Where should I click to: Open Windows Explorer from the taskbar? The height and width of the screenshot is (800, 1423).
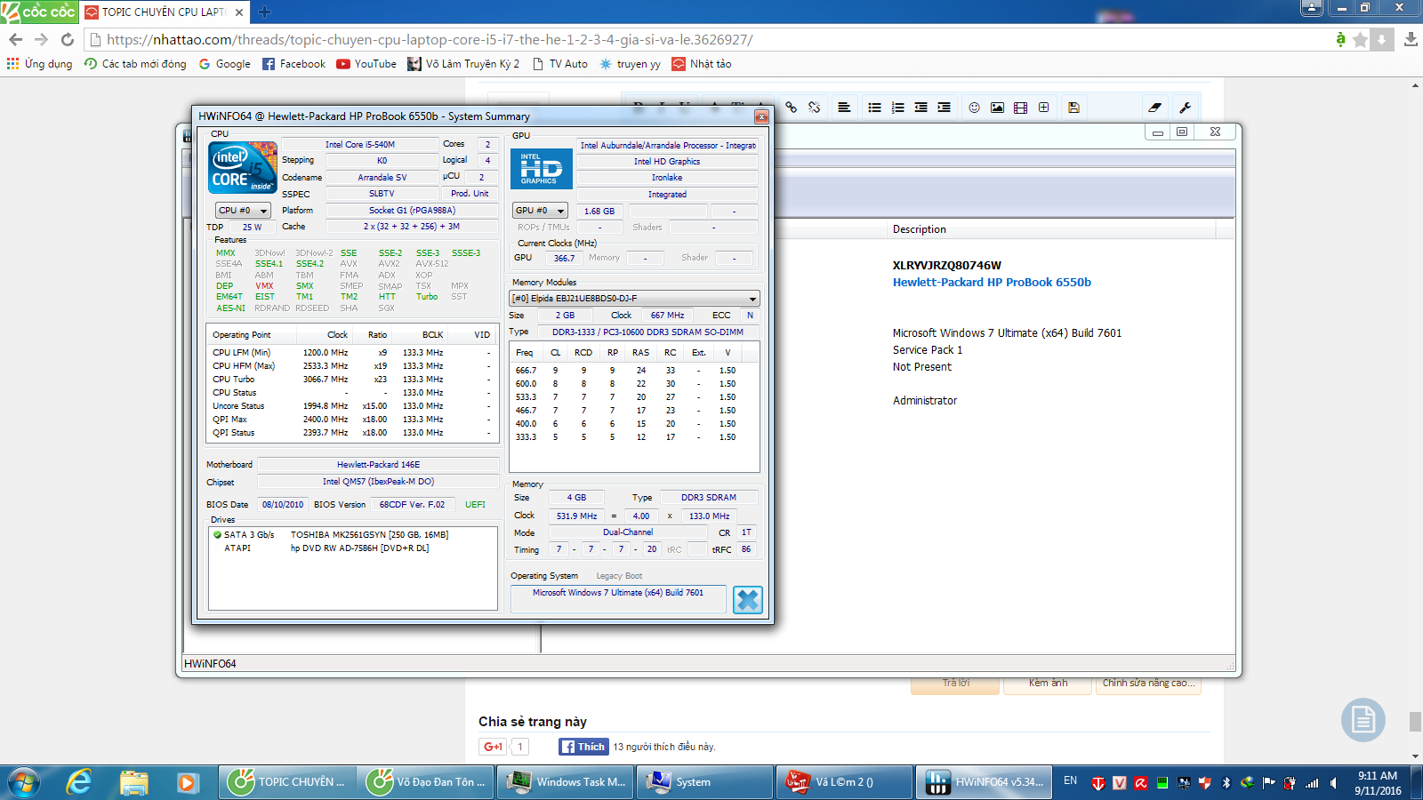click(134, 782)
